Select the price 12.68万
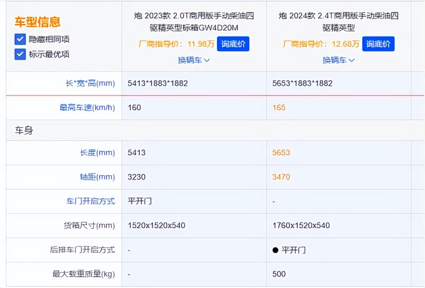 pos(345,44)
